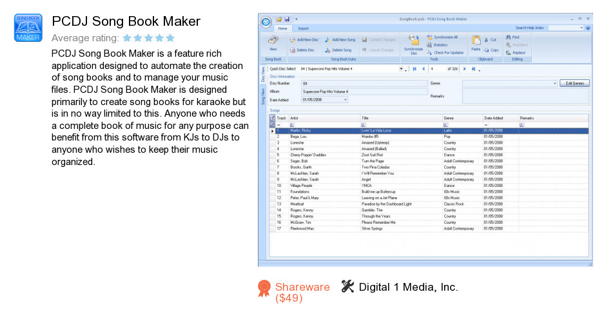
Task: Click the Edit Genres button
Action: [574, 83]
